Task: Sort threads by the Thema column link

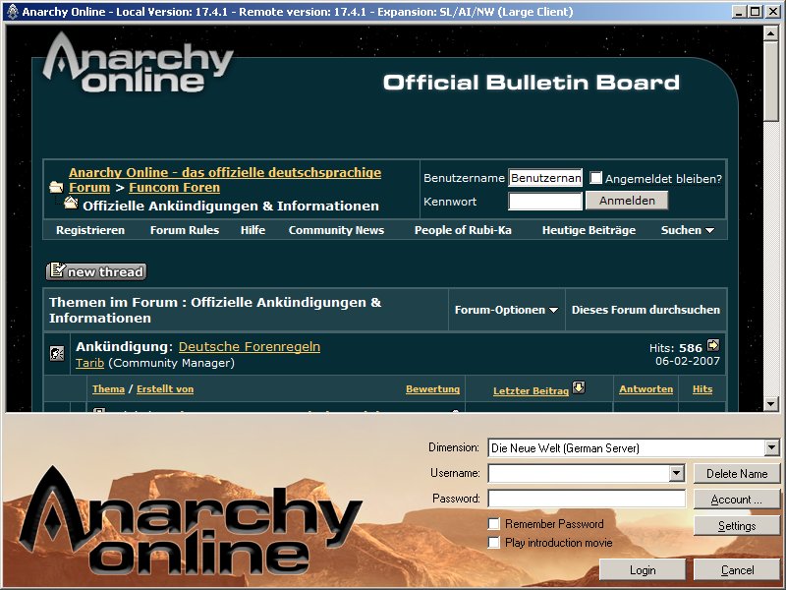Action: point(108,388)
